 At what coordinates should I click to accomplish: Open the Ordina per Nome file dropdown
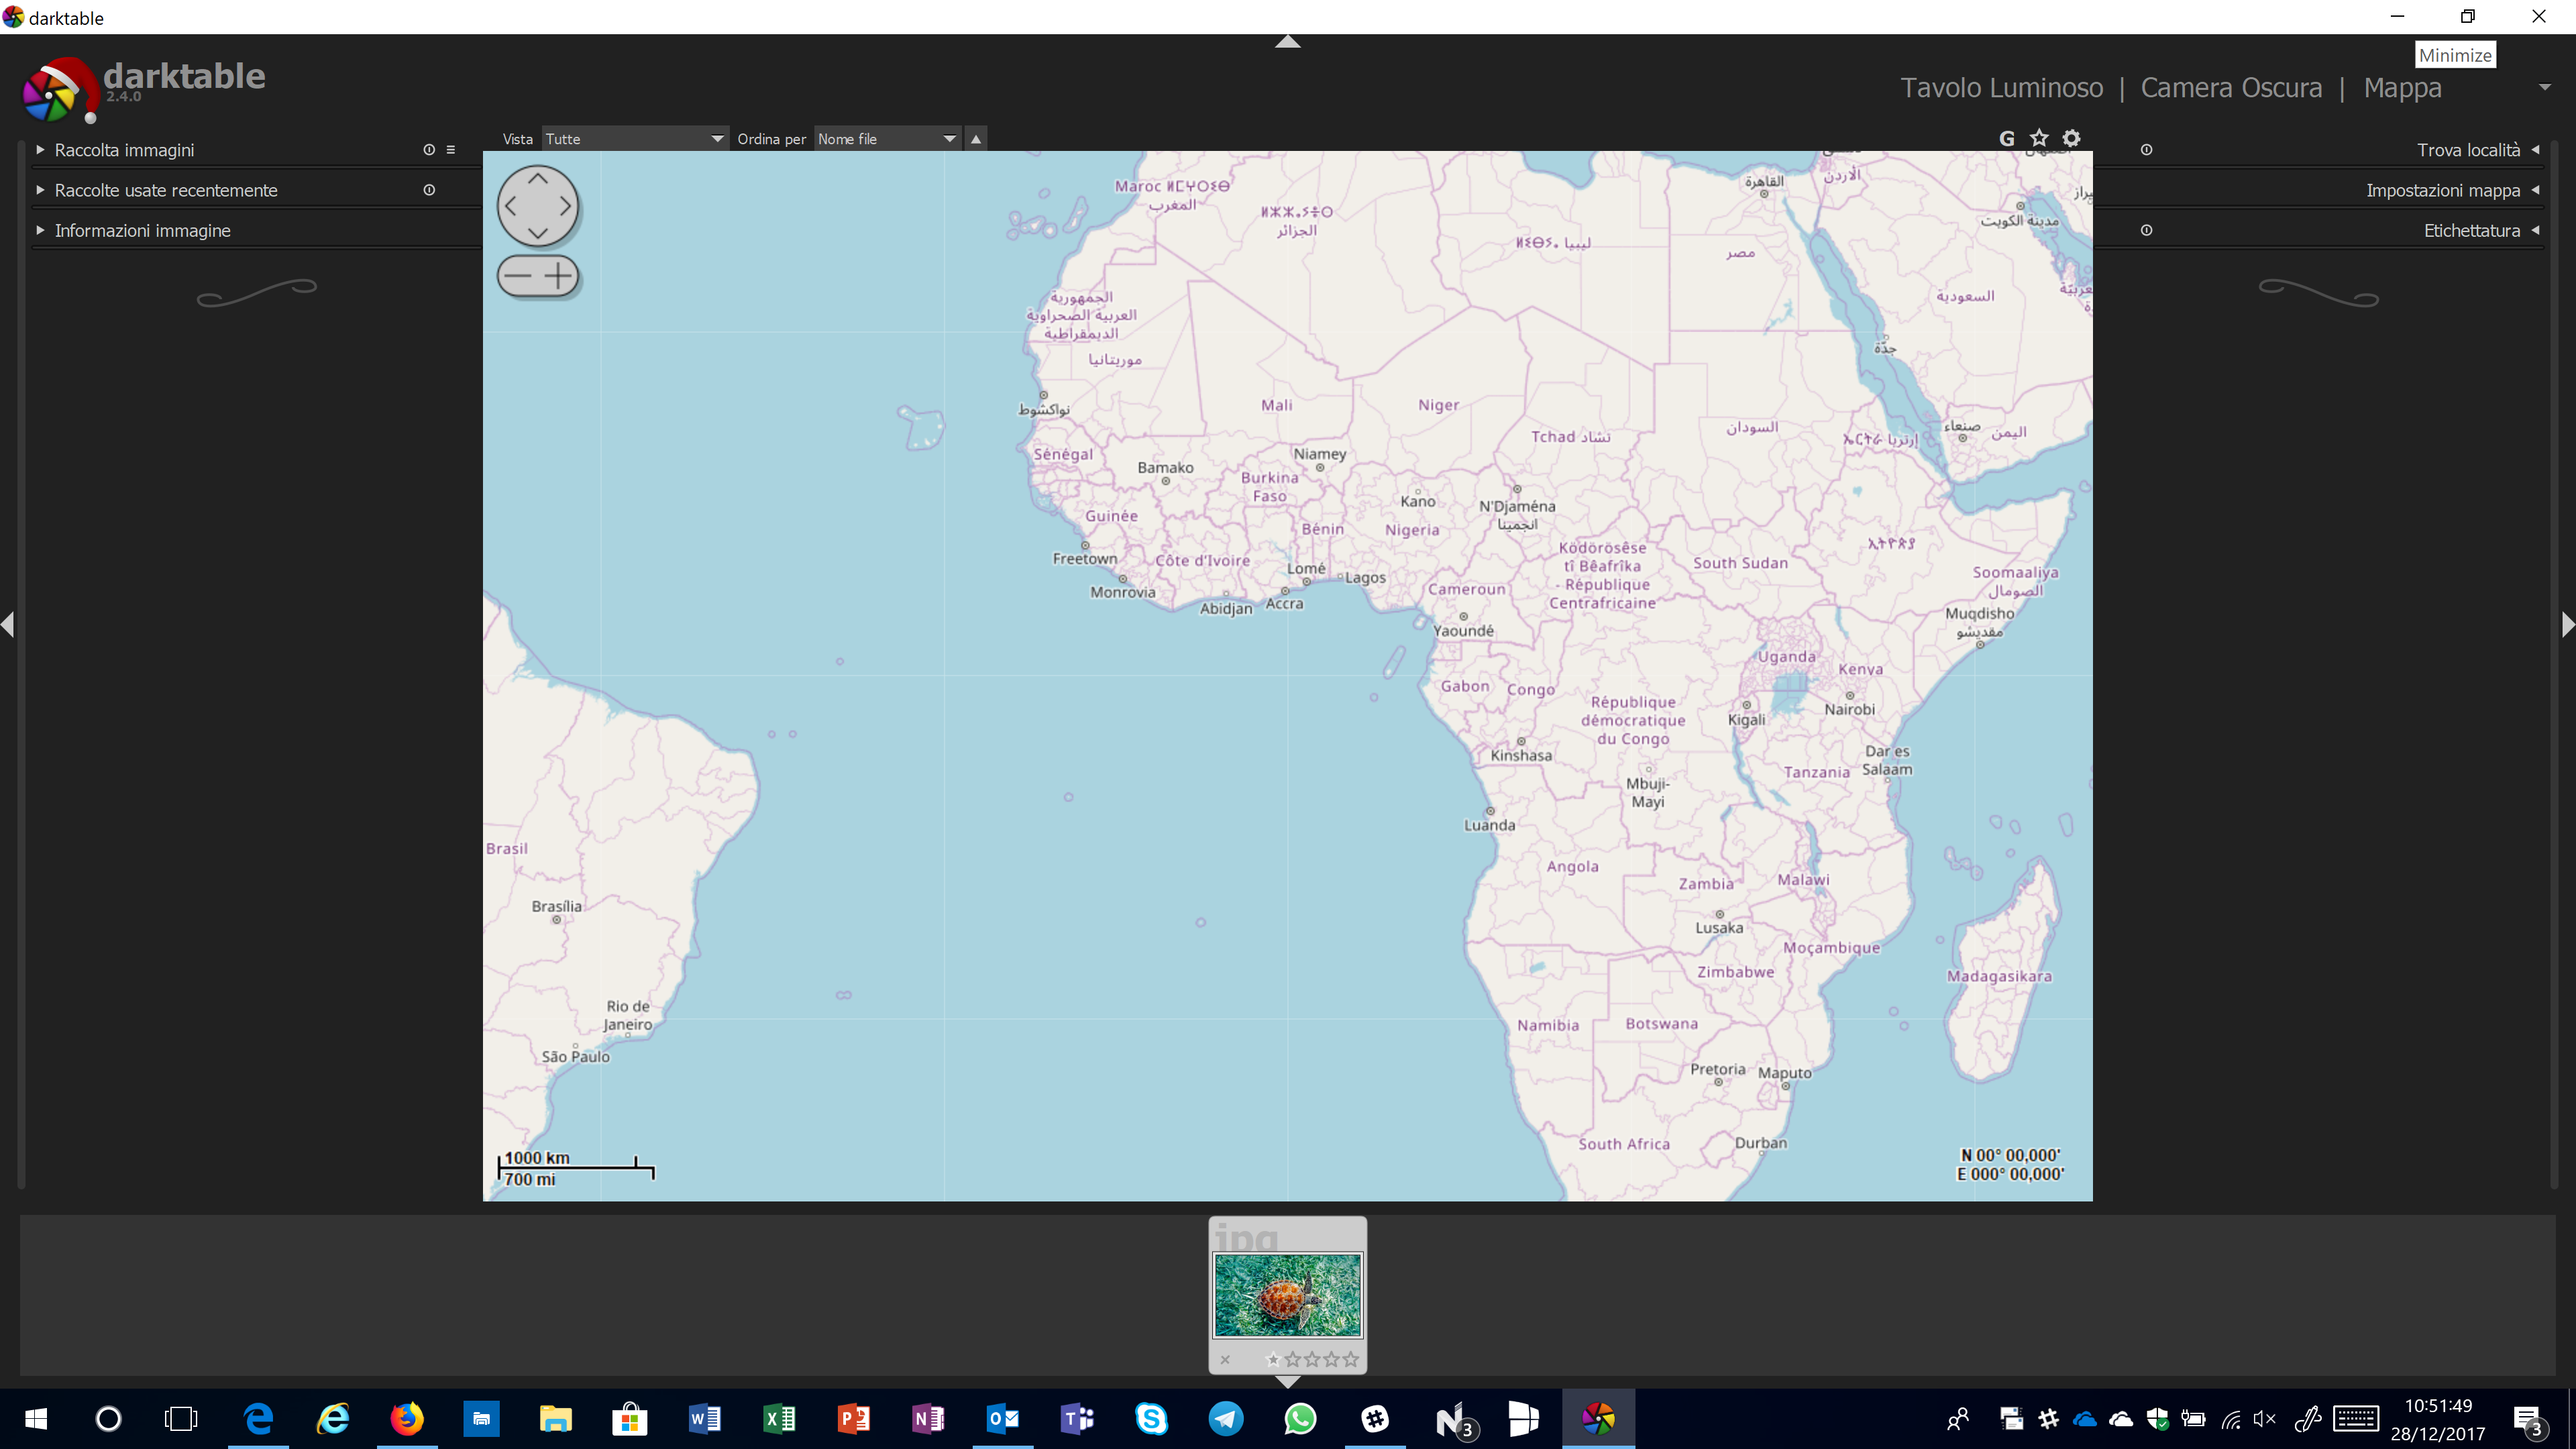click(887, 139)
